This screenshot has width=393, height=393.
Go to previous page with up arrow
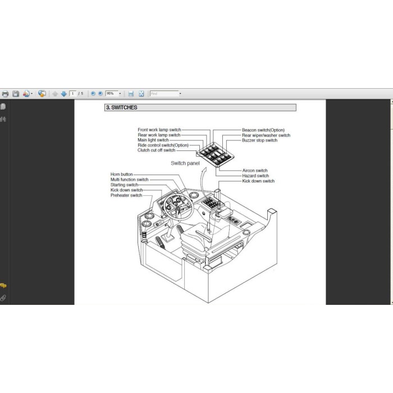coord(55,94)
